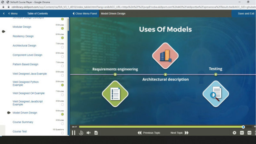Screen dimensions: 256x144
Task: Open Course Summary topic
Action: click(x=23, y=122)
